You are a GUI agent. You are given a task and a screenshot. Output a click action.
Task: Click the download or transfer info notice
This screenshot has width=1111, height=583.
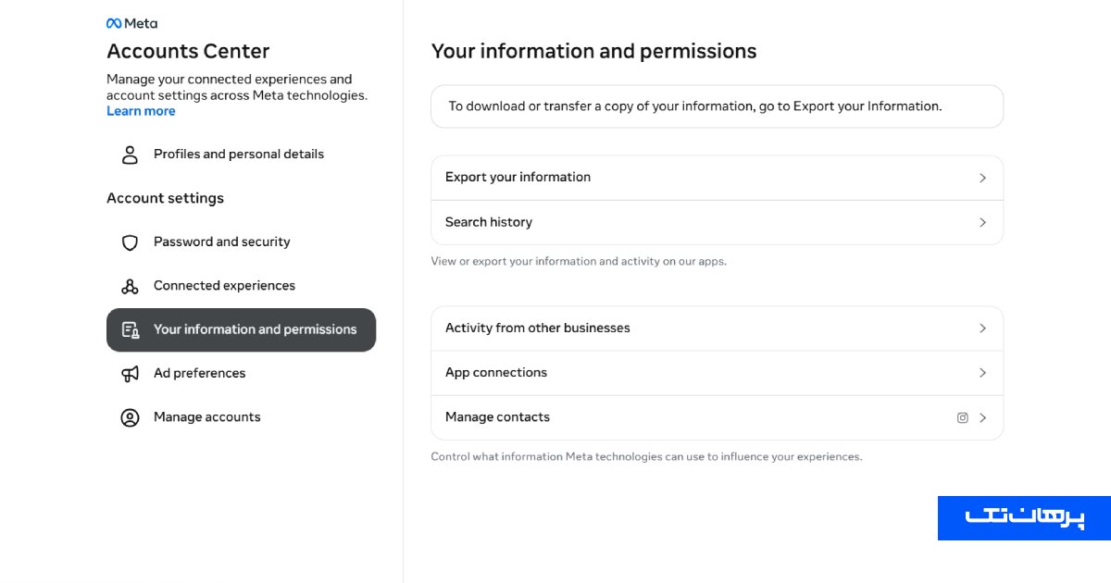(718, 106)
